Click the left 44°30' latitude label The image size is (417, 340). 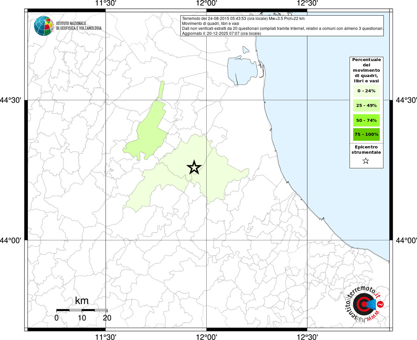pos(11,100)
